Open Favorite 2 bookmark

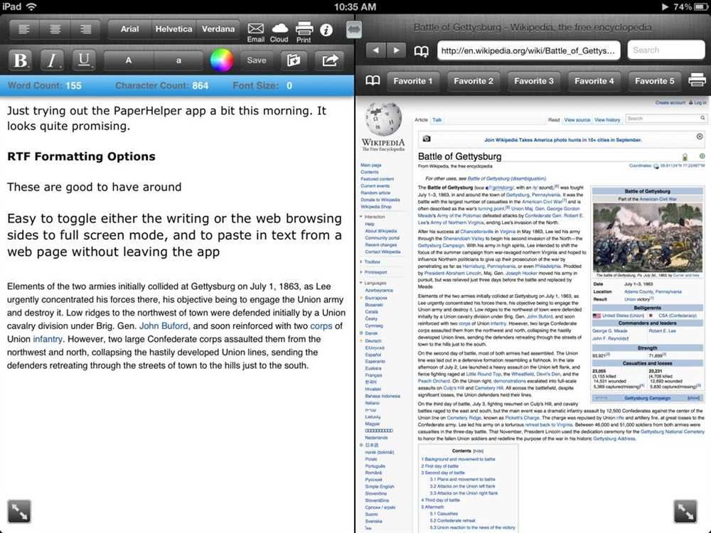click(x=474, y=81)
